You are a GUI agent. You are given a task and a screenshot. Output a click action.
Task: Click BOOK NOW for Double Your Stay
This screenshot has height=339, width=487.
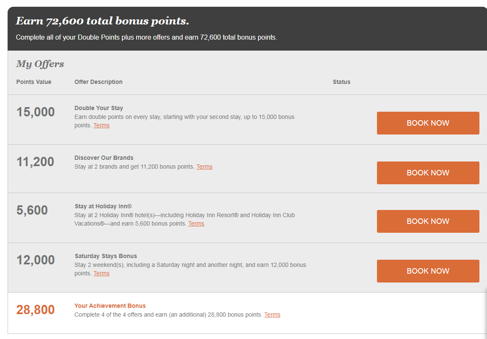click(x=428, y=123)
